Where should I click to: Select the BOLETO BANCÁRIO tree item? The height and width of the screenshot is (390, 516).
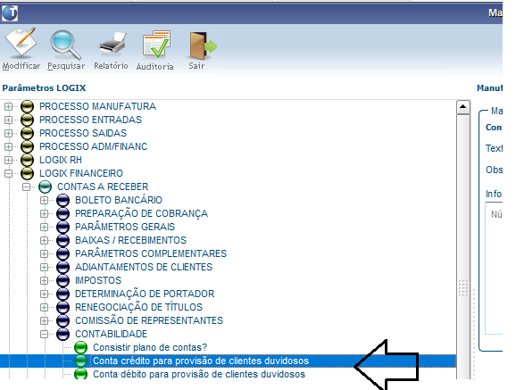coord(119,200)
